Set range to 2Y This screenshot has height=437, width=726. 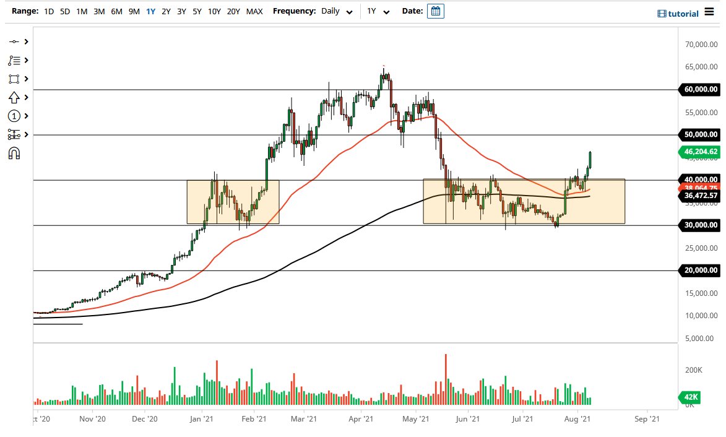tap(166, 12)
